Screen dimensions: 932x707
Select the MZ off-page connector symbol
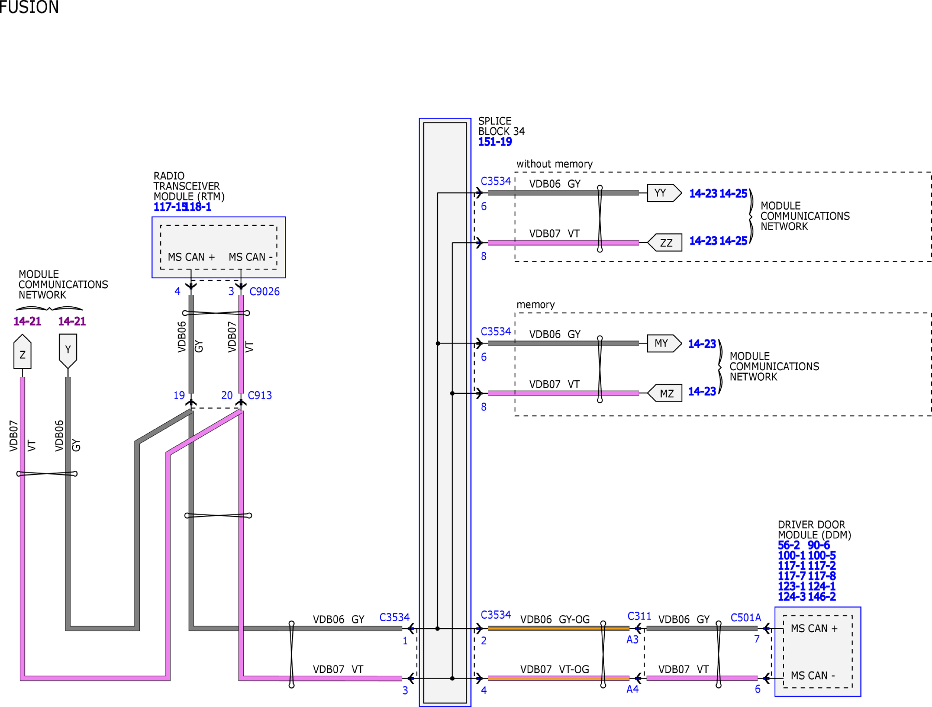pos(665,393)
